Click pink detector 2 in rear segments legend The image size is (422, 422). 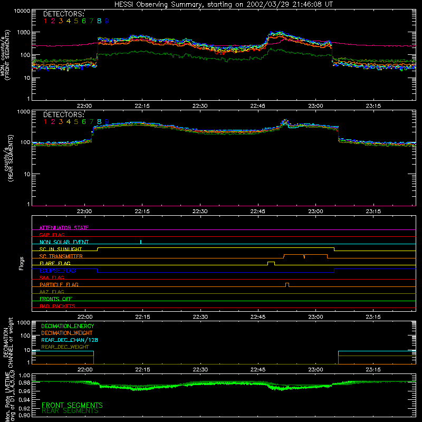tap(53, 122)
